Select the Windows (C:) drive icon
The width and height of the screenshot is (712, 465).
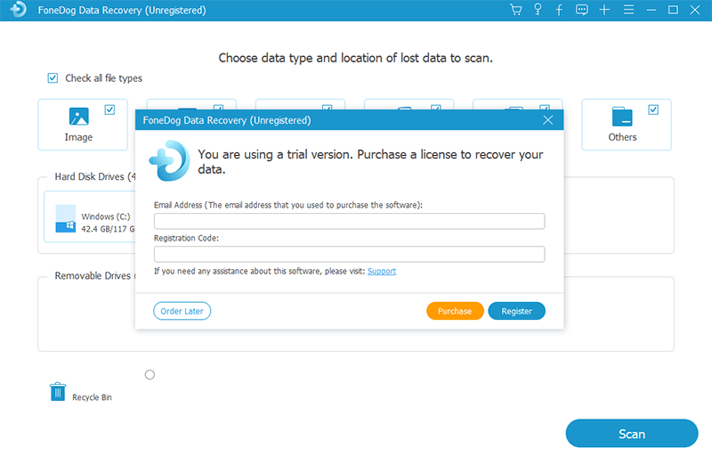[x=65, y=218]
